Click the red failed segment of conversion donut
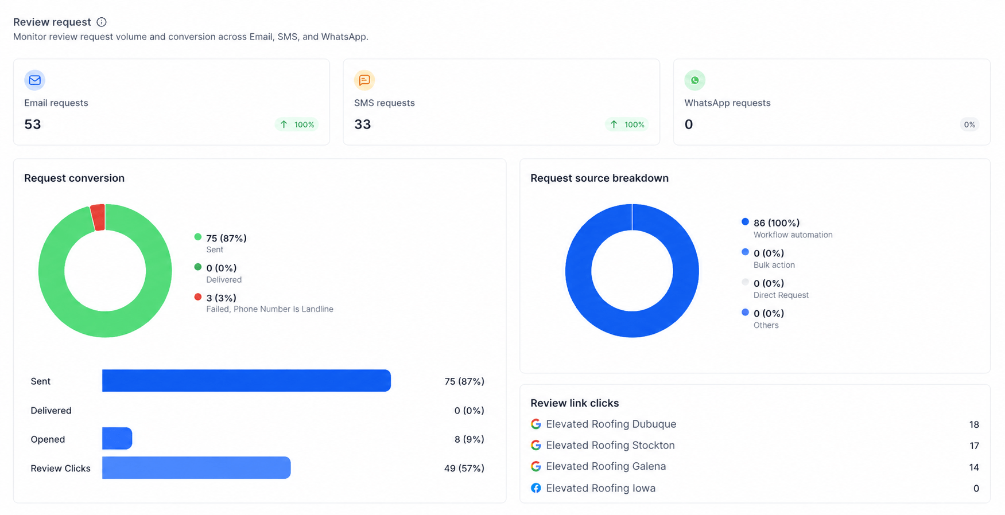 [99, 217]
